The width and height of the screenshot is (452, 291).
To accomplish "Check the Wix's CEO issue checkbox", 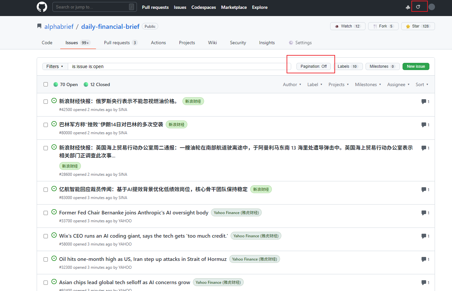I will (46, 236).
